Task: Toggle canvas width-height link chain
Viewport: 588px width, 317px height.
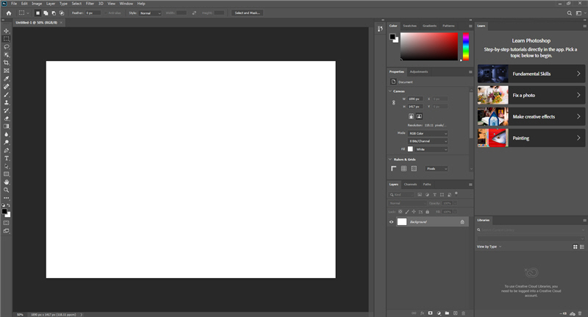Action: click(393, 102)
